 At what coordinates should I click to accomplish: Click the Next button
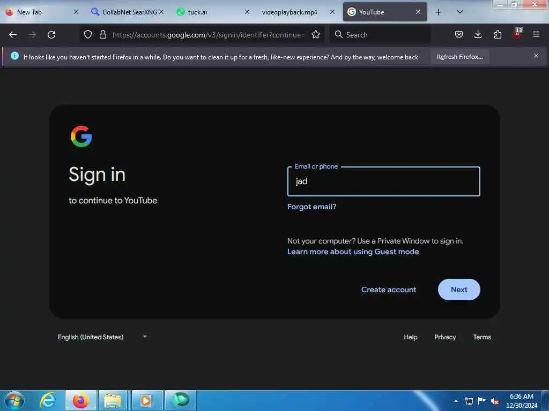pyautogui.click(x=459, y=290)
